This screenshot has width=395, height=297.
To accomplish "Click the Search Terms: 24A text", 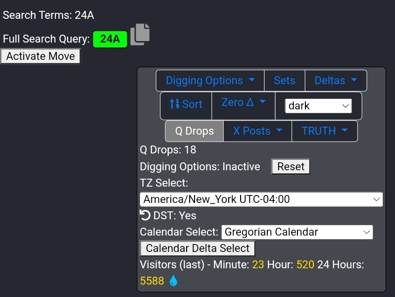I will coord(49,15).
